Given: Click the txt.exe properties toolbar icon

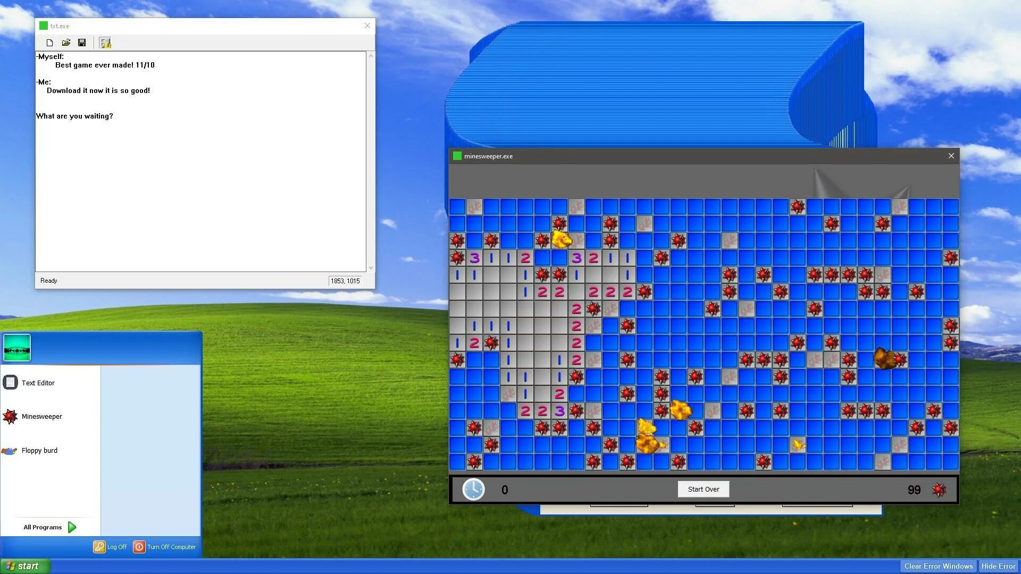Looking at the screenshot, I should tap(105, 43).
